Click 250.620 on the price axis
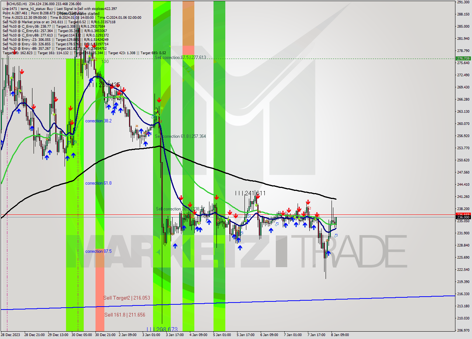Image resolution: width=472 pixels, height=339 pixels. pyautogui.click(x=463, y=160)
